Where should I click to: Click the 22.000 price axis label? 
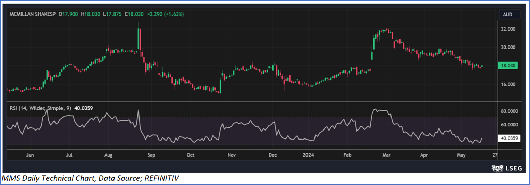508,29
